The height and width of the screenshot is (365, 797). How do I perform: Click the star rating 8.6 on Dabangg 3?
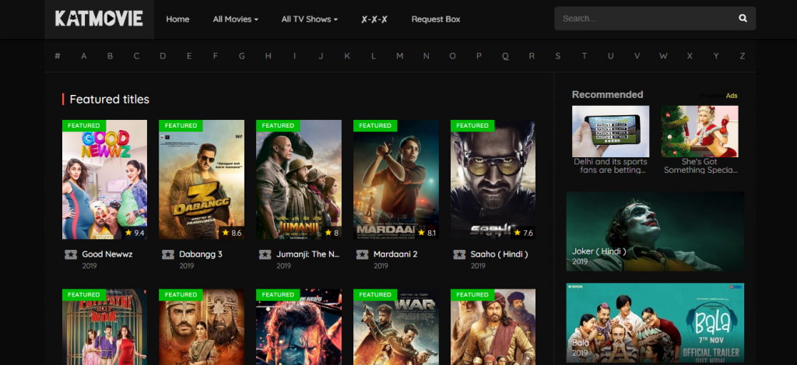pyautogui.click(x=232, y=233)
